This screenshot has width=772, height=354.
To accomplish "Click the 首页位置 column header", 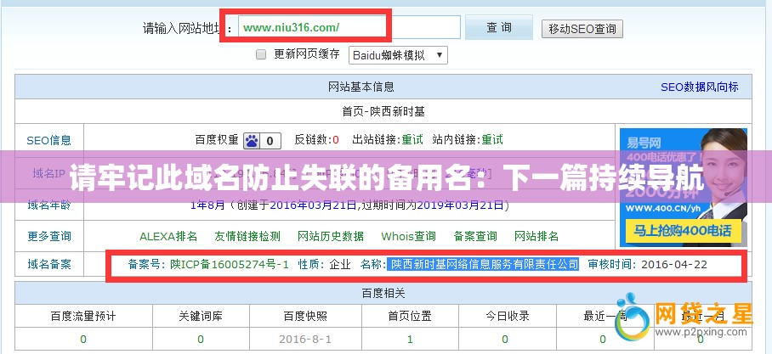I will point(410,316).
